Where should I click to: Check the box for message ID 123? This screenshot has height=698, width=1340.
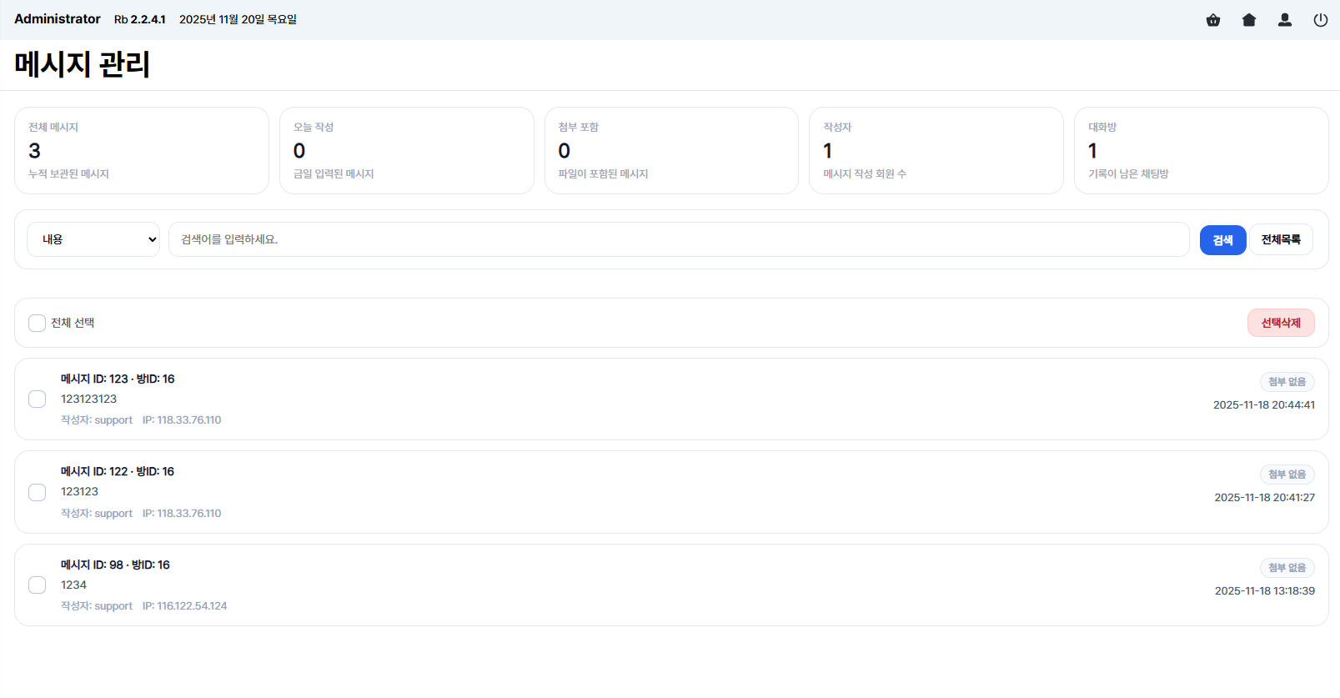pos(38,399)
